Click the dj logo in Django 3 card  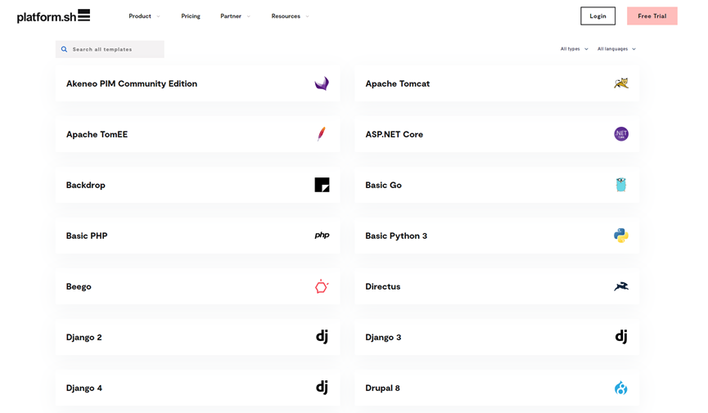tap(621, 337)
